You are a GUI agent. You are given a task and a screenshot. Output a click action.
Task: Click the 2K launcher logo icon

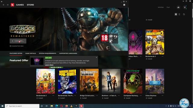pos(12,5)
